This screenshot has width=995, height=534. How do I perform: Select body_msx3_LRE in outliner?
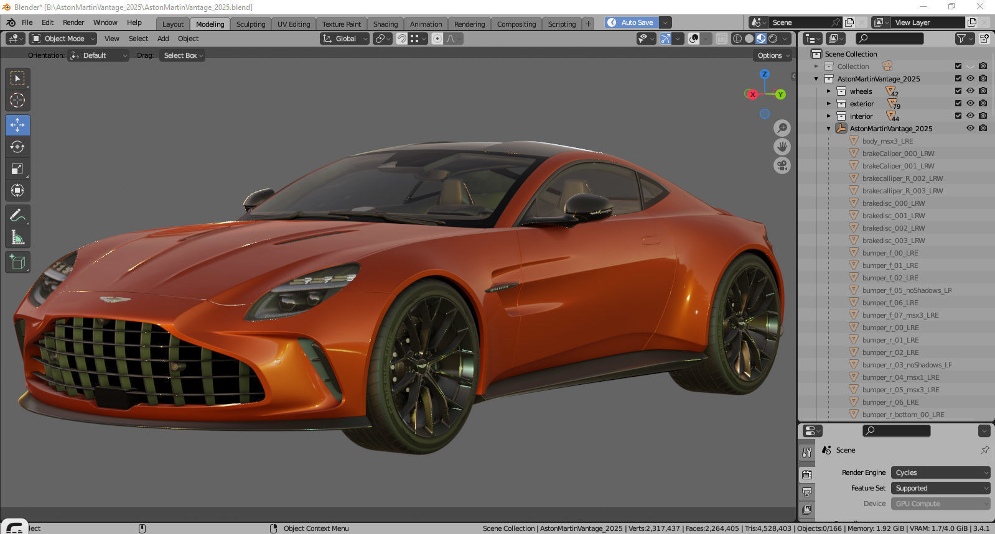pyautogui.click(x=887, y=141)
